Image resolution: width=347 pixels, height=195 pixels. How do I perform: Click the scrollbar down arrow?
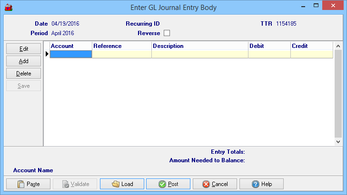click(338, 141)
